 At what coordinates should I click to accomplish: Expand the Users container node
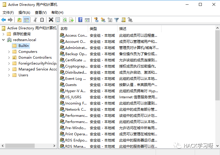pos(9,75)
